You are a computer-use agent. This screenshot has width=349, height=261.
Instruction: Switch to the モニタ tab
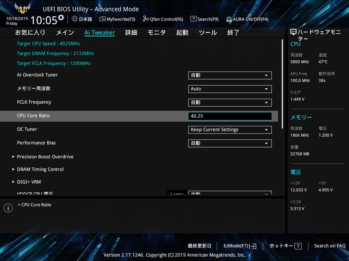[157, 33]
